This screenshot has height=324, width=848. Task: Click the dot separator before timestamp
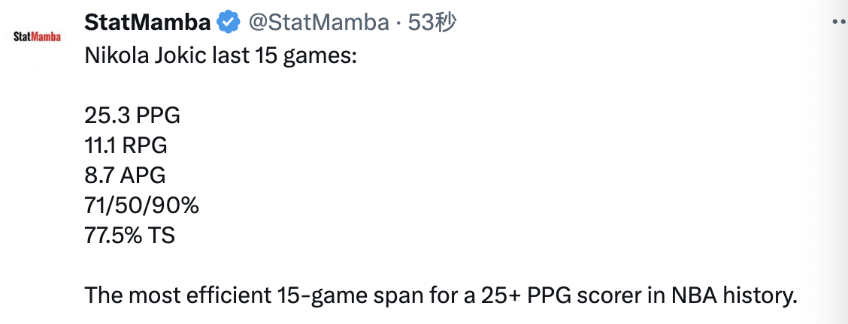tap(398, 24)
